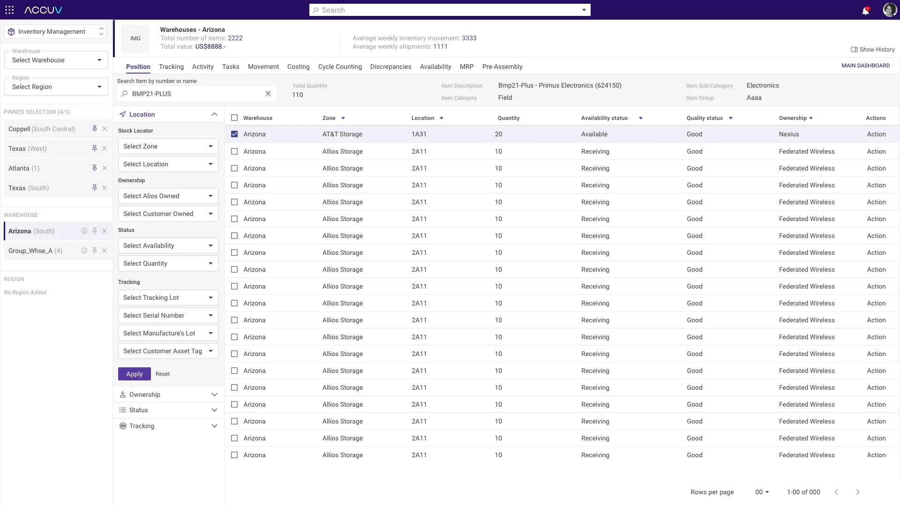This screenshot has width=900, height=506.
Task: Open the notifications bell
Action: (x=865, y=10)
